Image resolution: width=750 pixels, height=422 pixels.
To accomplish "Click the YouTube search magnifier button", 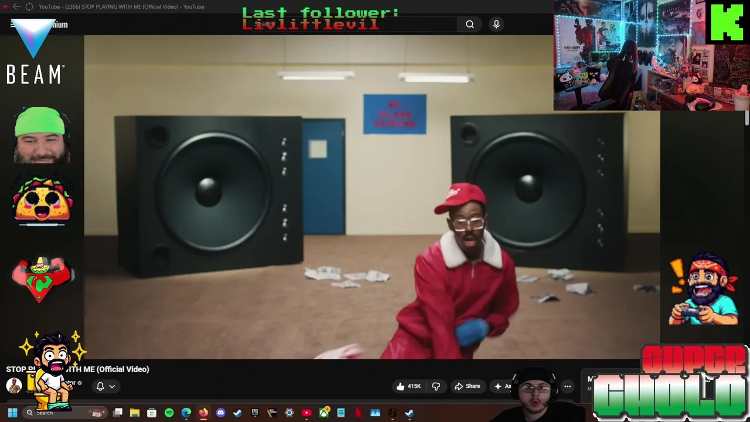I will tap(469, 24).
